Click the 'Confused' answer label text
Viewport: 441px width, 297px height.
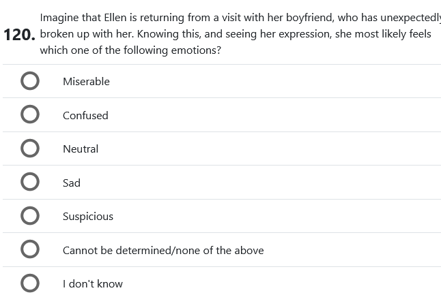click(x=85, y=116)
